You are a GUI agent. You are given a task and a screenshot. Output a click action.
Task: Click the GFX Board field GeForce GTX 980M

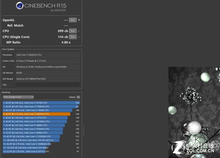tap(48, 79)
